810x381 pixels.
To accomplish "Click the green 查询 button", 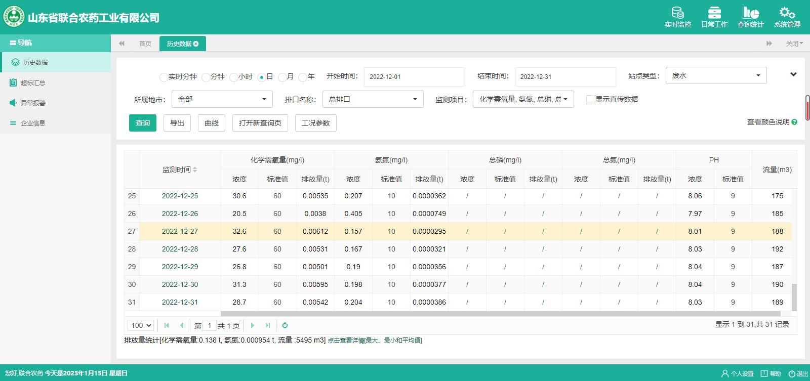I will [x=143, y=123].
